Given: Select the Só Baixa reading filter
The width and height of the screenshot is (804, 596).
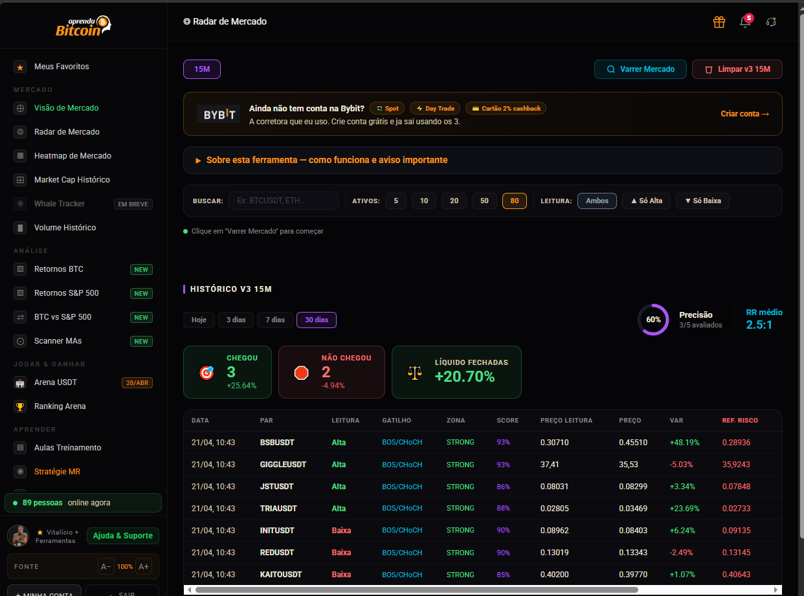Looking at the screenshot, I should [702, 201].
